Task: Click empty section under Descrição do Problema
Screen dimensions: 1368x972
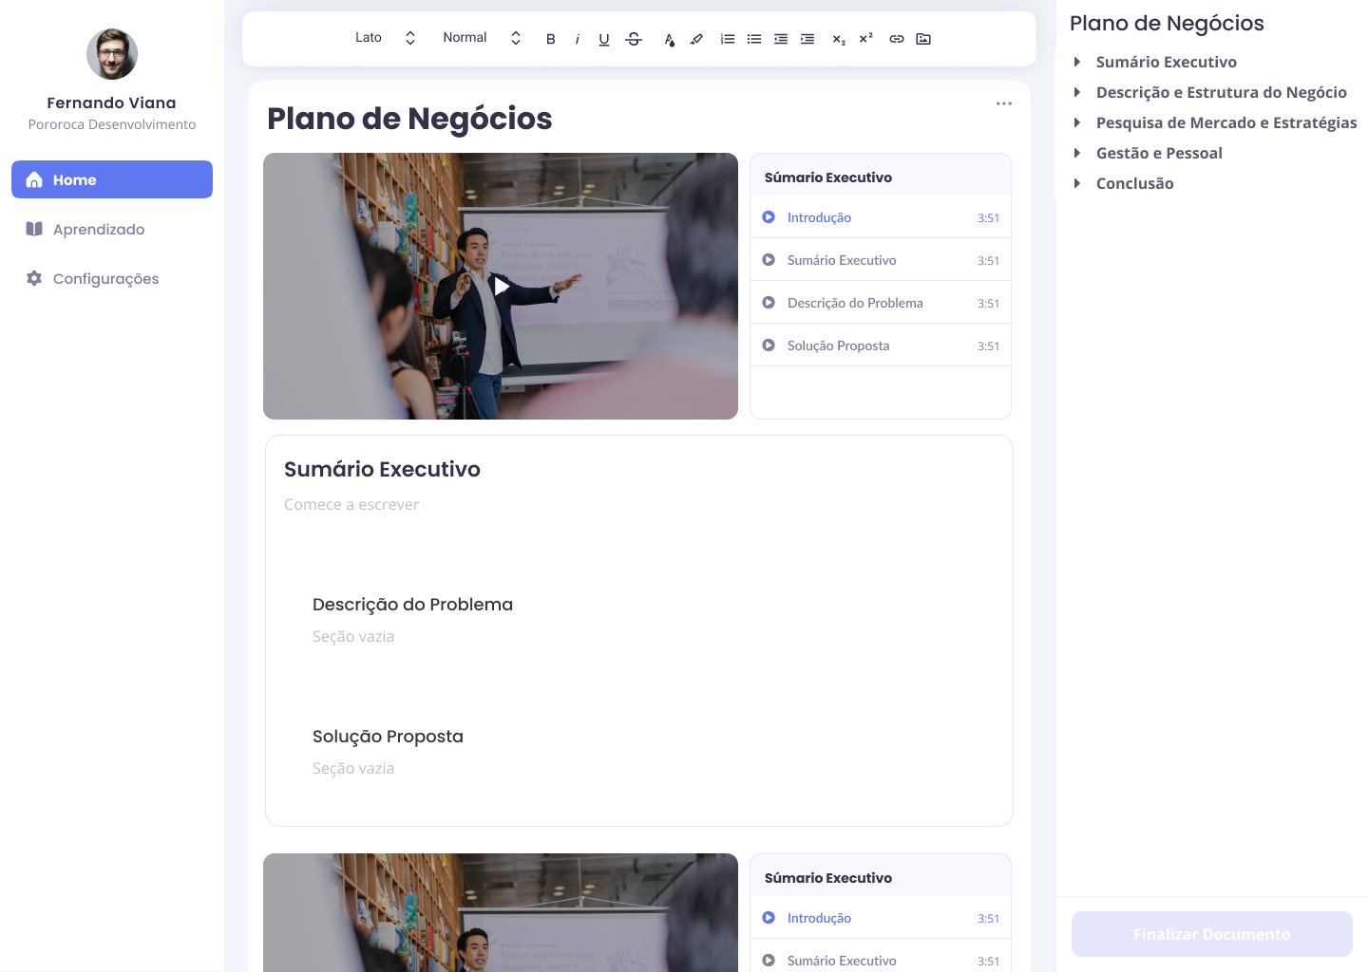Action: coord(353,637)
